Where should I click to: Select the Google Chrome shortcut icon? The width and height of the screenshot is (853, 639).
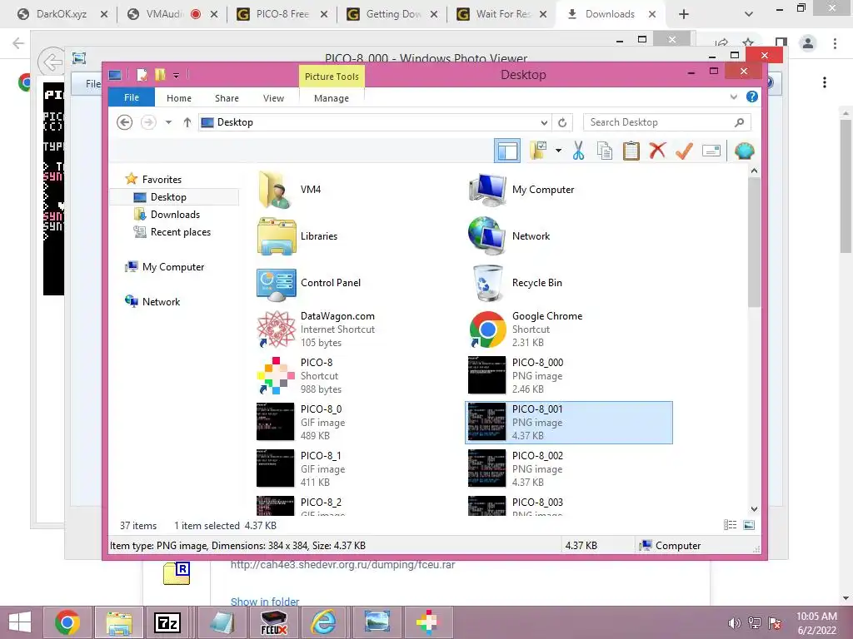point(488,329)
